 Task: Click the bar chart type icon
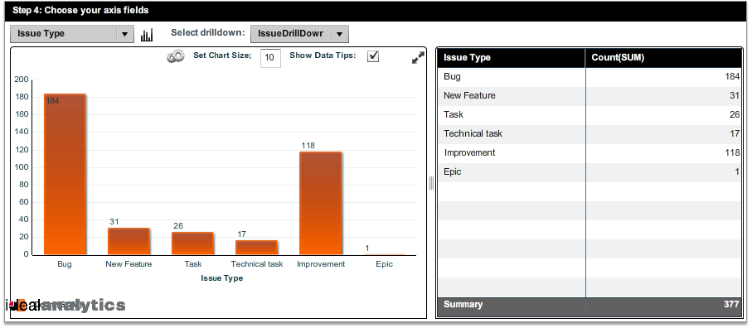pos(147,35)
